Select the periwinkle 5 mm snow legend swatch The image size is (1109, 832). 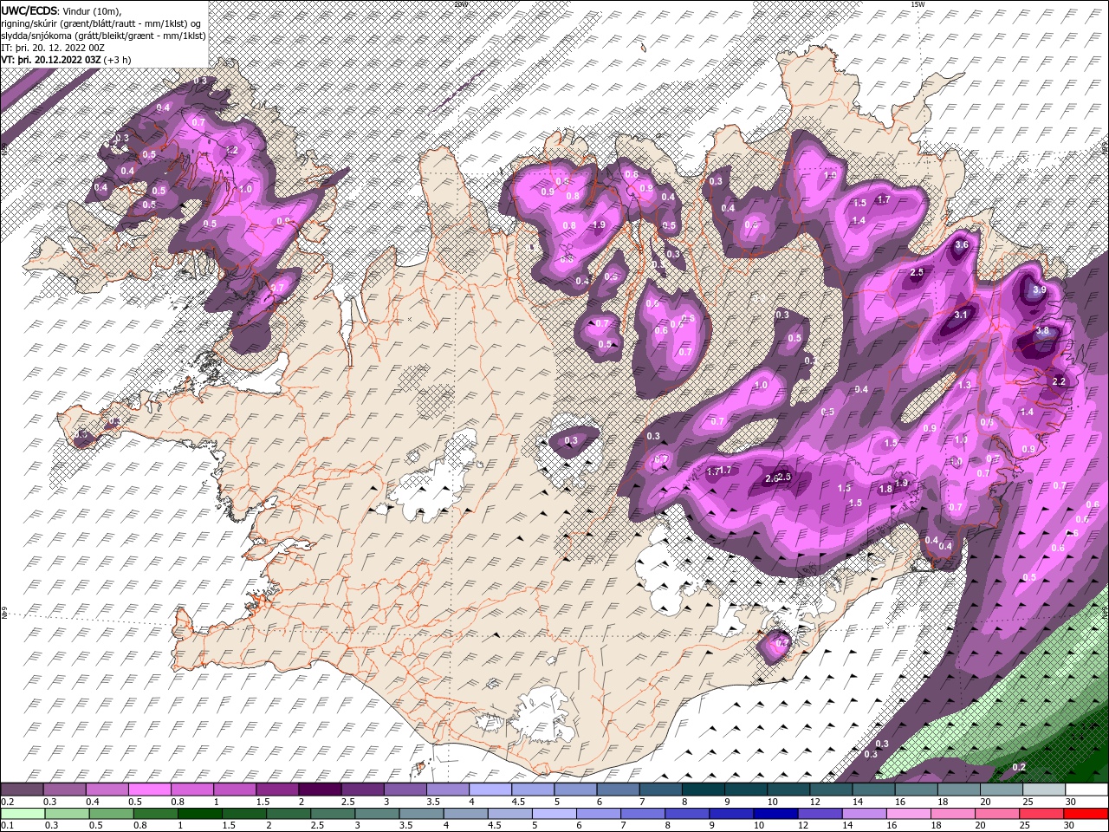coord(575,790)
